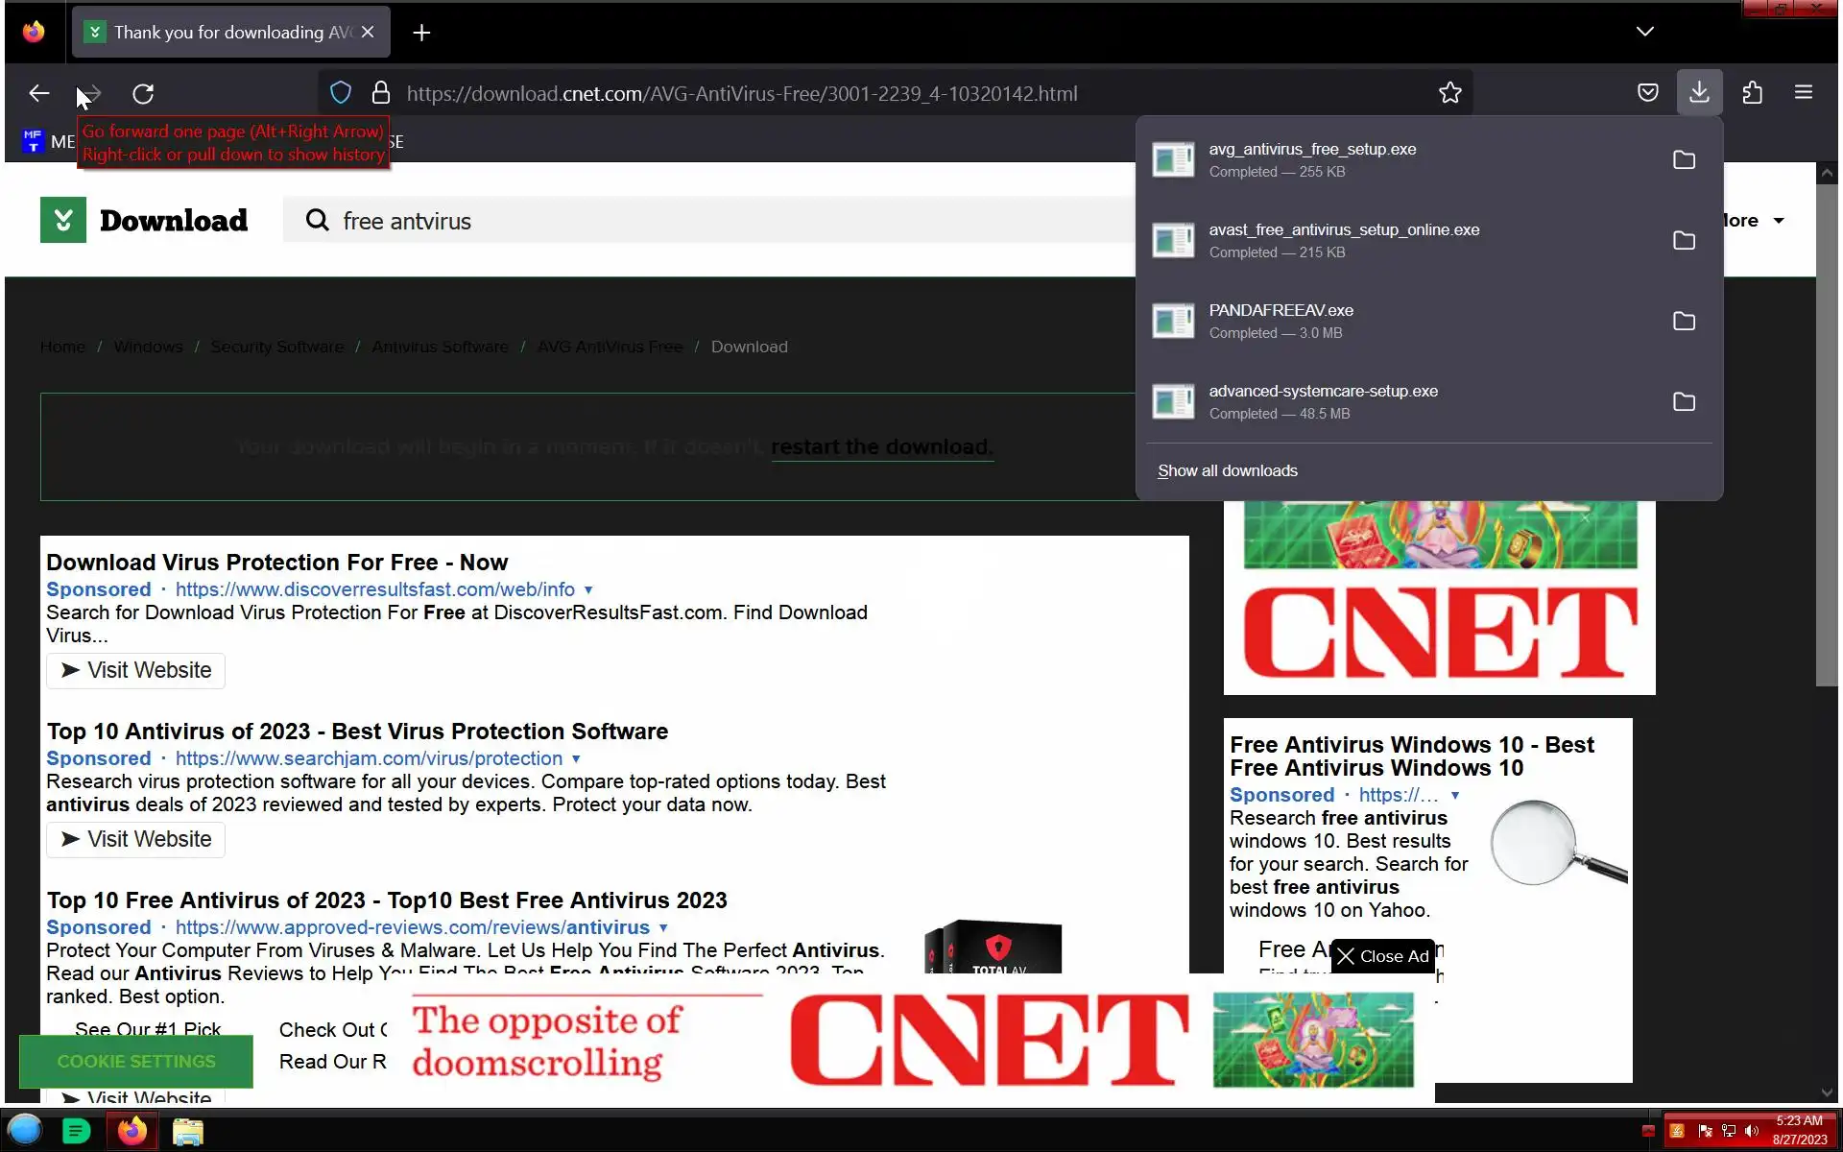Click Show all downloads
1843x1152 pixels.
[x=1227, y=470]
